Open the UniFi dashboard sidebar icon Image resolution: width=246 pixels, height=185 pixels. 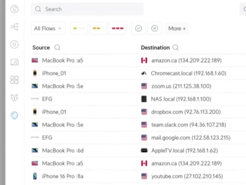(14, 9)
